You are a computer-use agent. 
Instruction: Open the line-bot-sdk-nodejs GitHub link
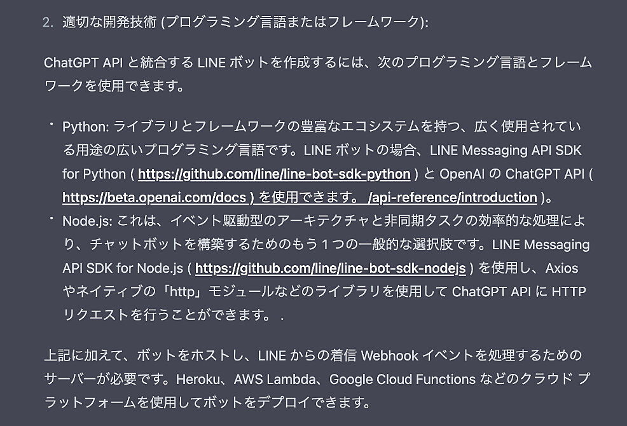click(x=330, y=268)
